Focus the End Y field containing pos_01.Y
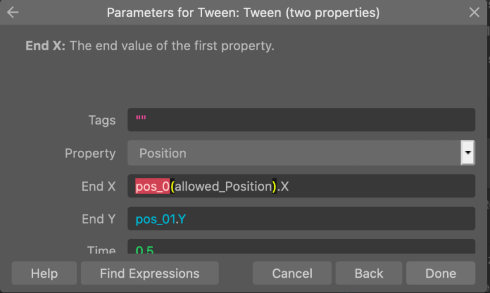The height and width of the screenshot is (293, 490). [301, 219]
